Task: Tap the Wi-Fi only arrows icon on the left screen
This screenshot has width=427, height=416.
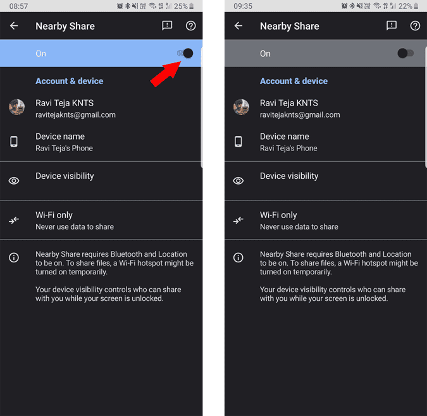Action: click(14, 220)
